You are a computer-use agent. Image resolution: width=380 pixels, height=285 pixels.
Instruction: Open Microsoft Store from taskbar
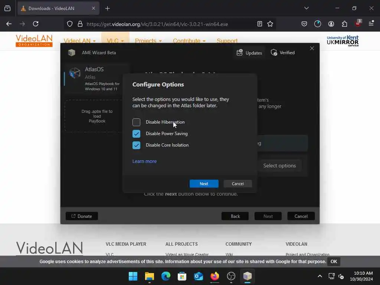click(x=182, y=276)
